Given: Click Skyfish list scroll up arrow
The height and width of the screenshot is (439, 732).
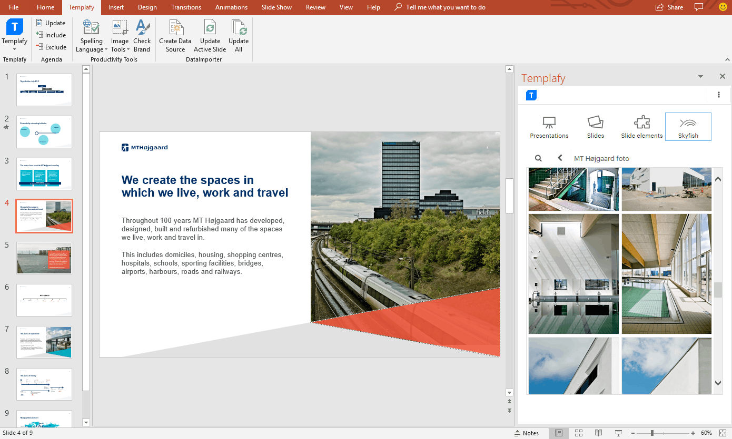Looking at the screenshot, I should click(718, 179).
